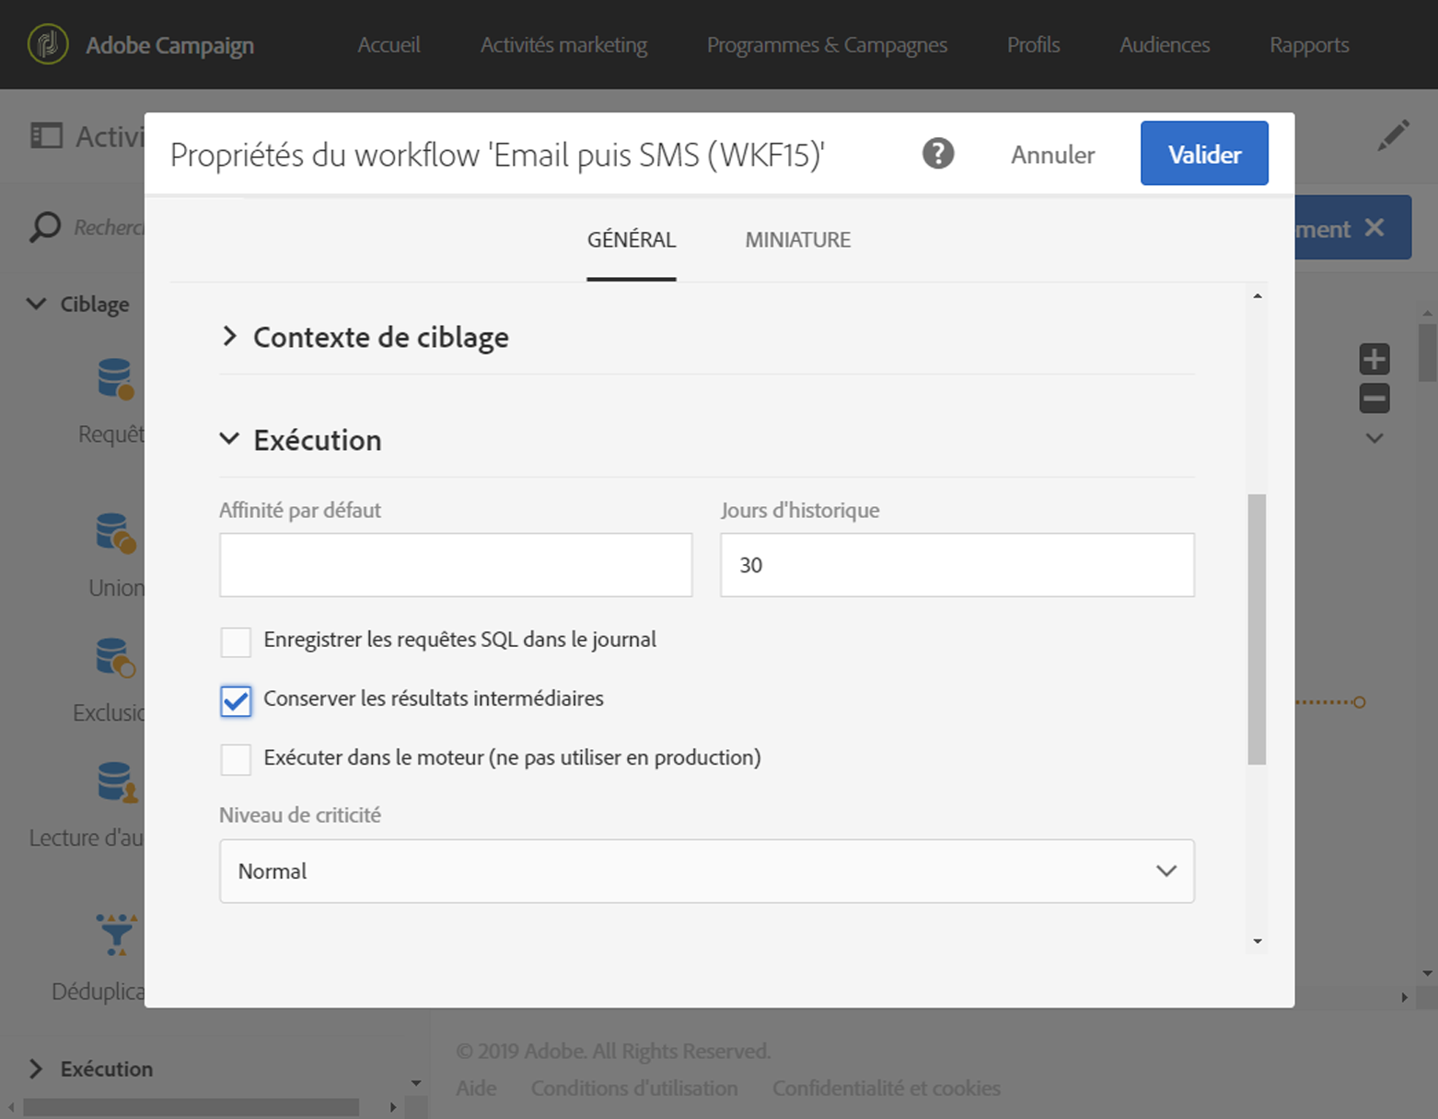Click the Valider button

tap(1203, 154)
